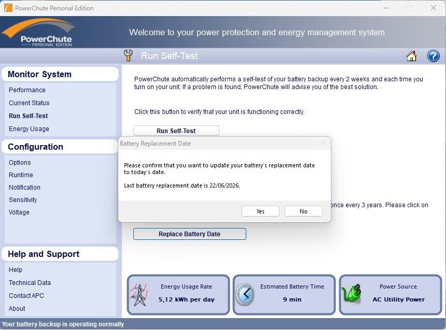Open the About page
The image size is (446, 330).
click(x=17, y=308)
